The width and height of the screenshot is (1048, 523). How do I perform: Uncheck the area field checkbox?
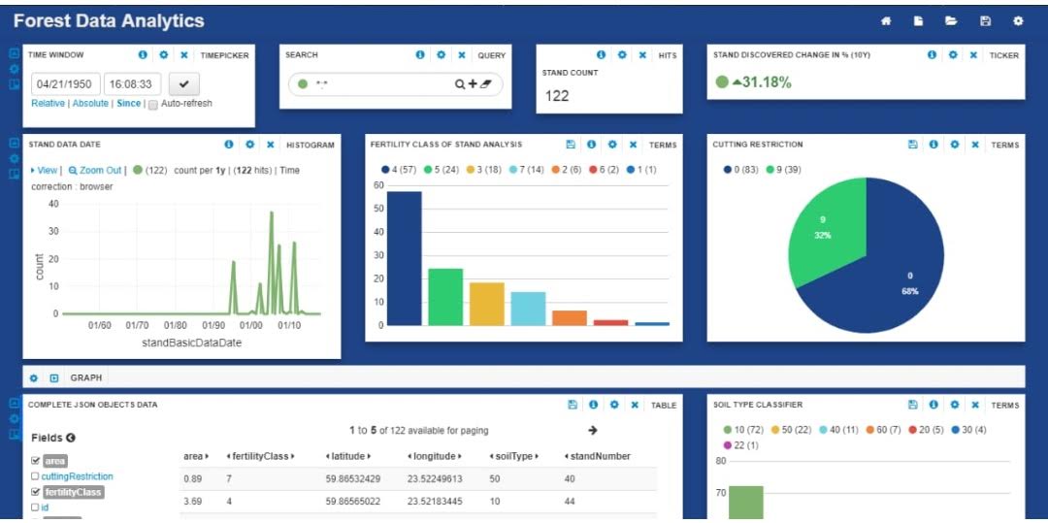(x=36, y=461)
